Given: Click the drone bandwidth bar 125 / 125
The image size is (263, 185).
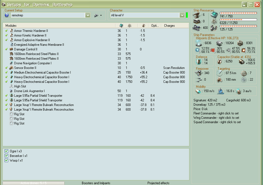Looking at the screenshot, I should [238, 26].
